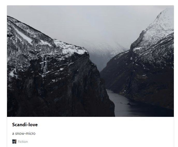Click empty card space right of the title
The width and height of the screenshot is (178, 147).
pyautogui.click(x=102, y=125)
